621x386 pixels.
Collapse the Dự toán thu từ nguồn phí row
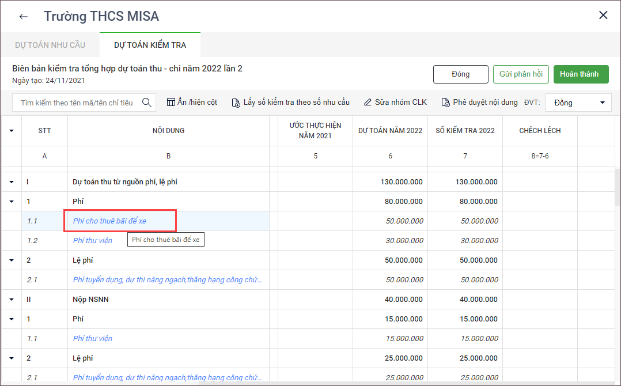pos(11,182)
